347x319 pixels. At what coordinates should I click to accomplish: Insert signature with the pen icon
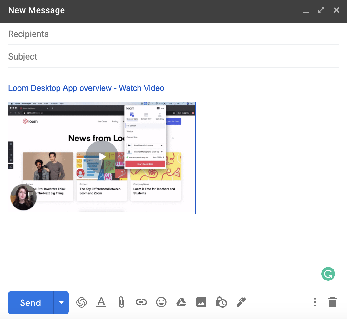[241, 302]
